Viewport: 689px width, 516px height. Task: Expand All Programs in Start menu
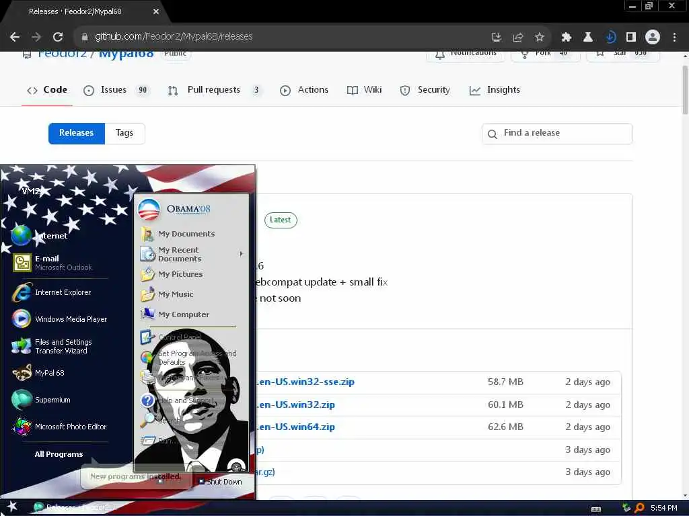[x=59, y=454]
